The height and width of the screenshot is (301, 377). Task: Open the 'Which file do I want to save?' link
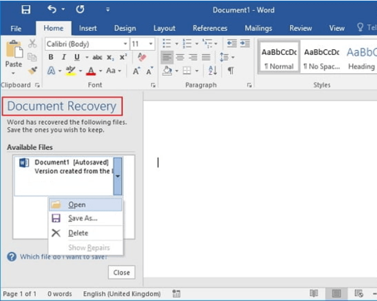point(64,257)
